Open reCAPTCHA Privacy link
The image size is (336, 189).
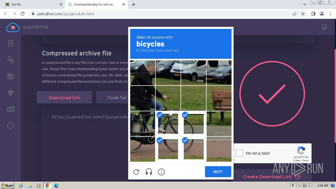point(297,160)
